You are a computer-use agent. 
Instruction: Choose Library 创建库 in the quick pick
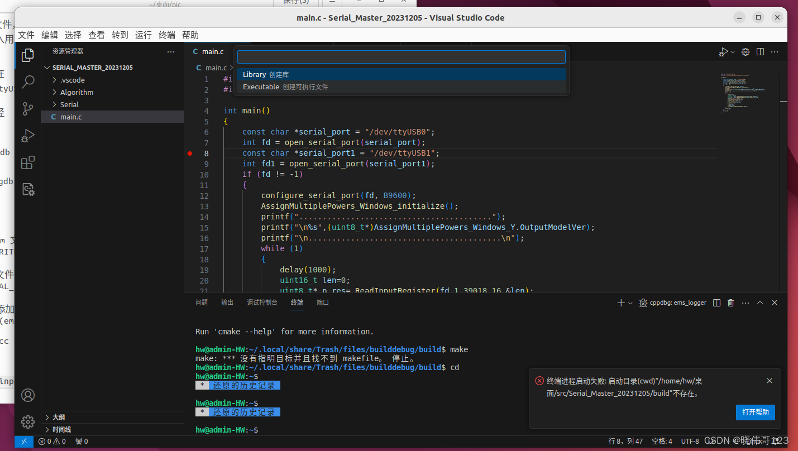[401, 74]
